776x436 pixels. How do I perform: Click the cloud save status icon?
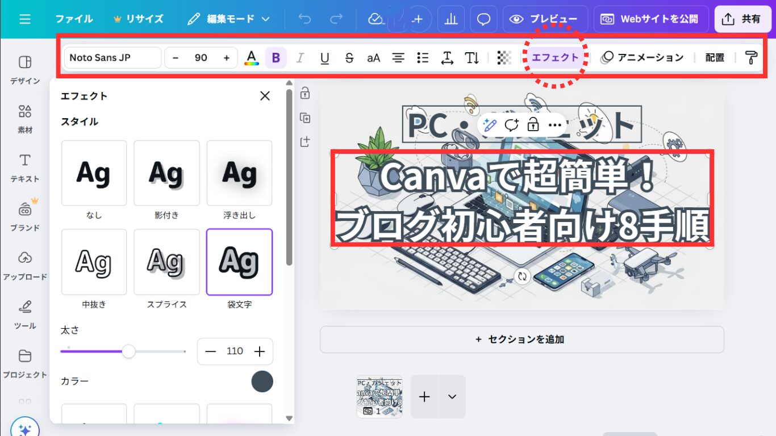pos(376,19)
